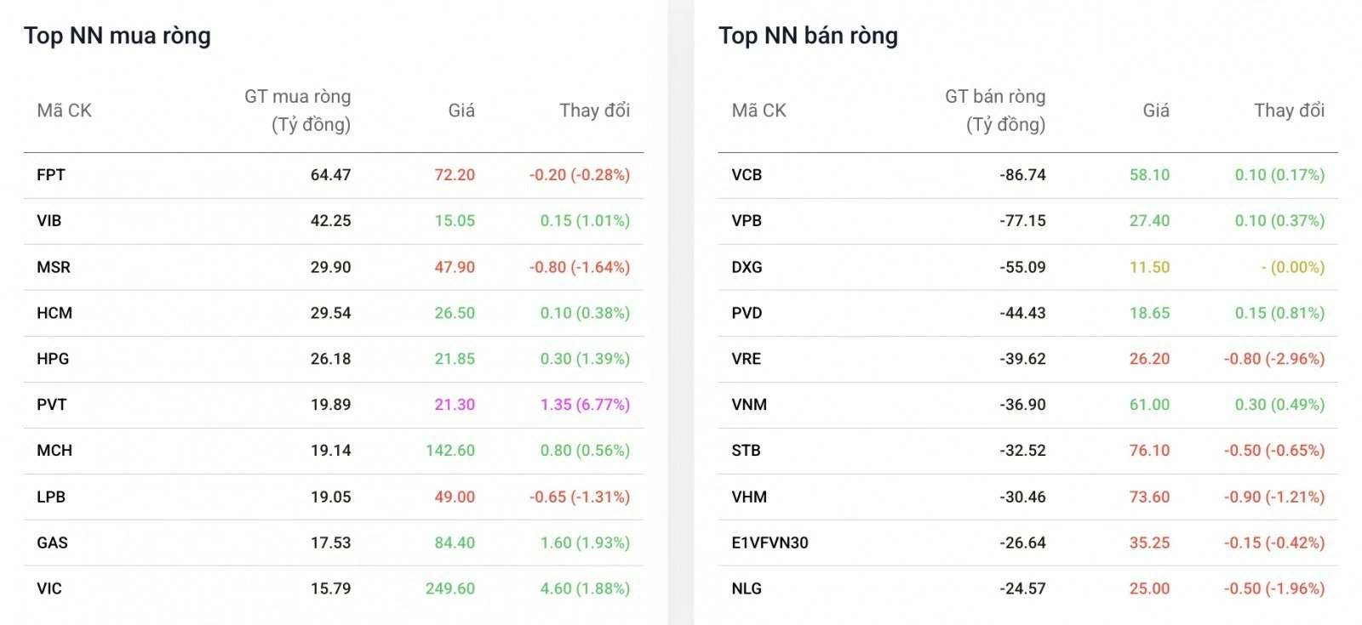Image resolution: width=1362 pixels, height=625 pixels.
Task: Click the E1VFVN30 fund code
Action: (770, 543)
